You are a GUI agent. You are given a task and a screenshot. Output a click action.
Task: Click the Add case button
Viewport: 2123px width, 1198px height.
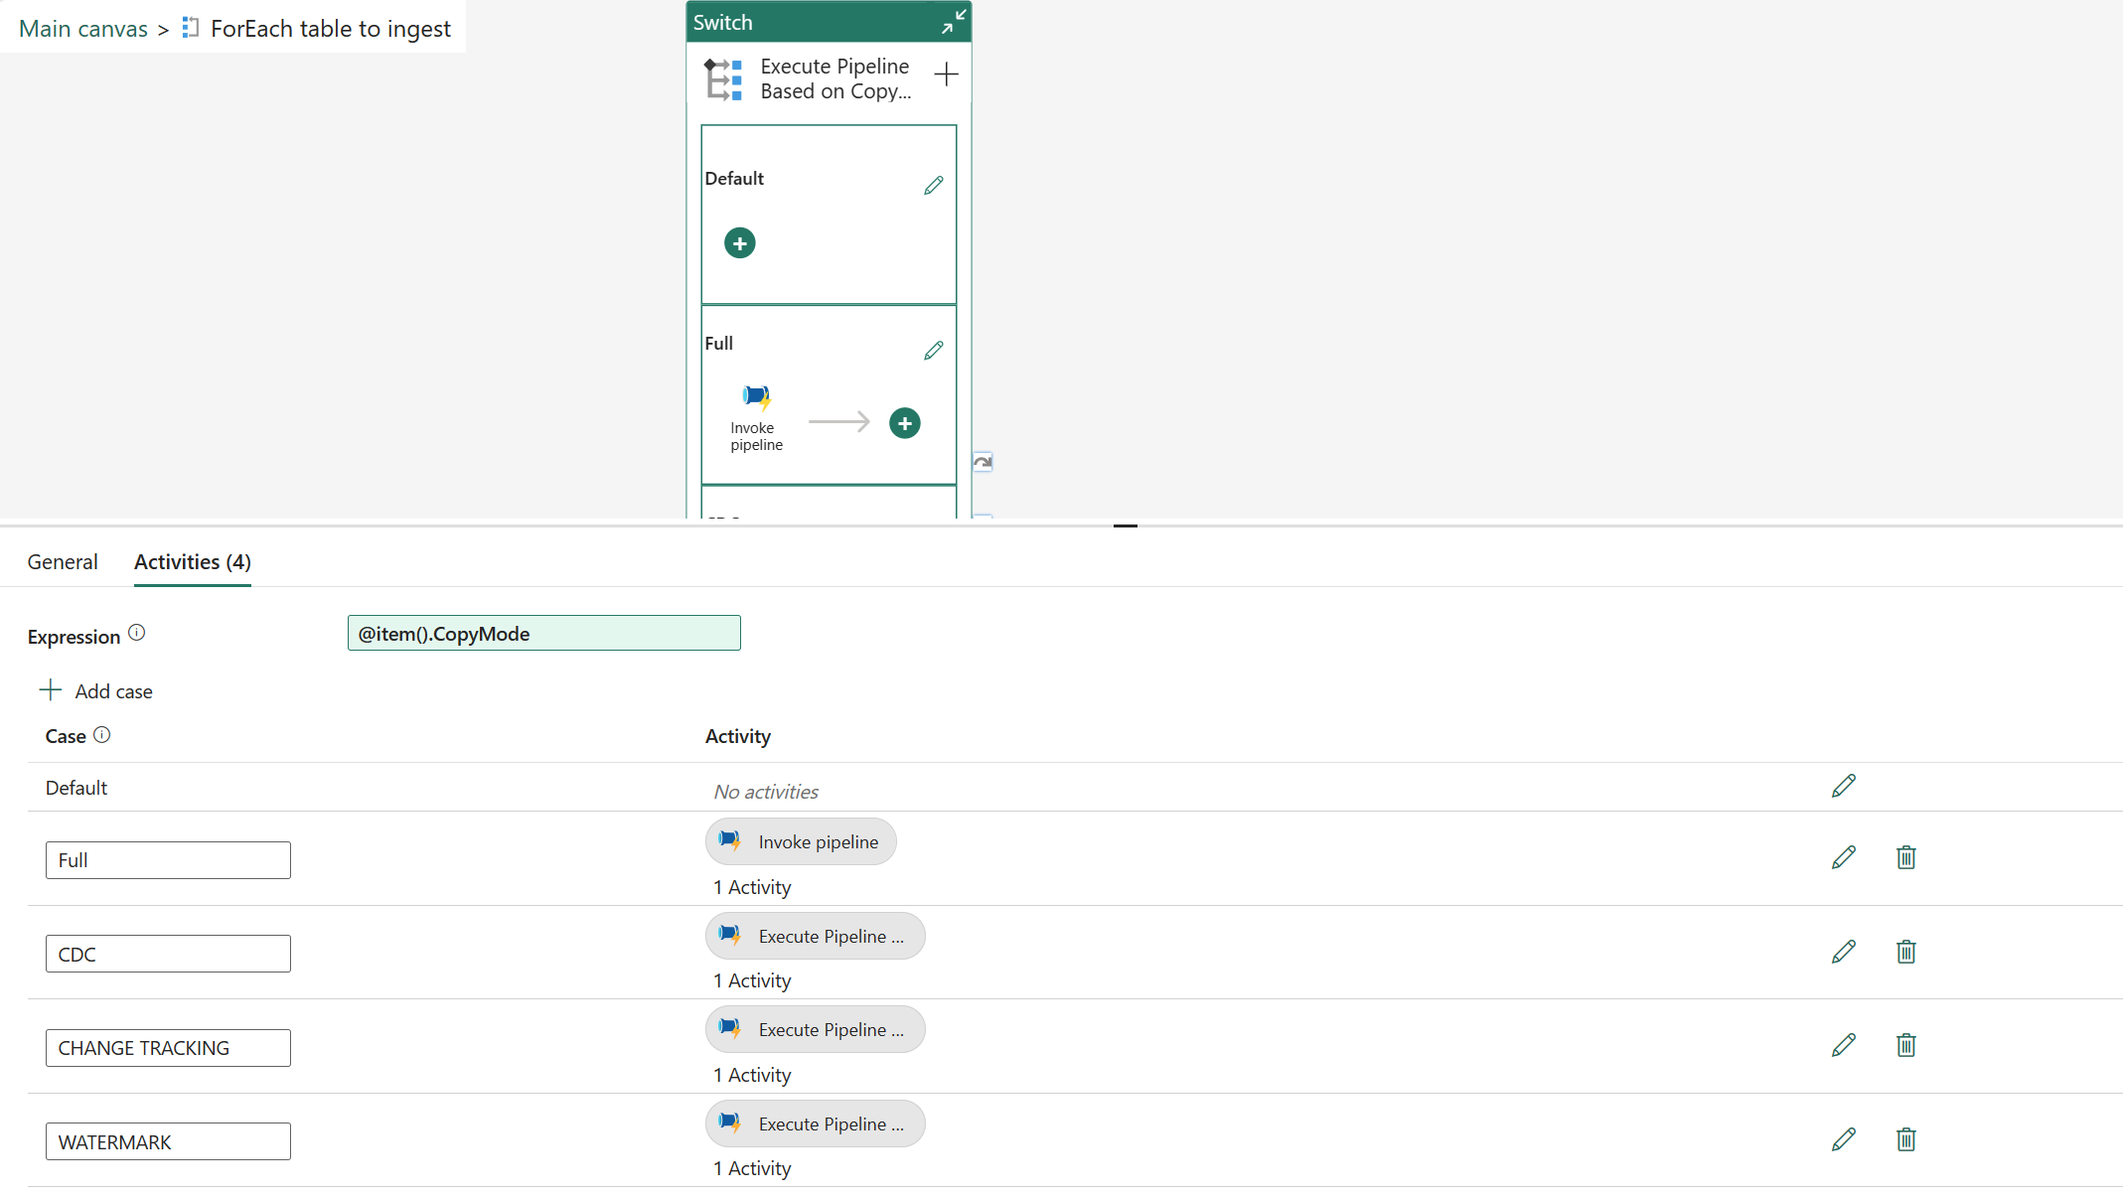96,689
